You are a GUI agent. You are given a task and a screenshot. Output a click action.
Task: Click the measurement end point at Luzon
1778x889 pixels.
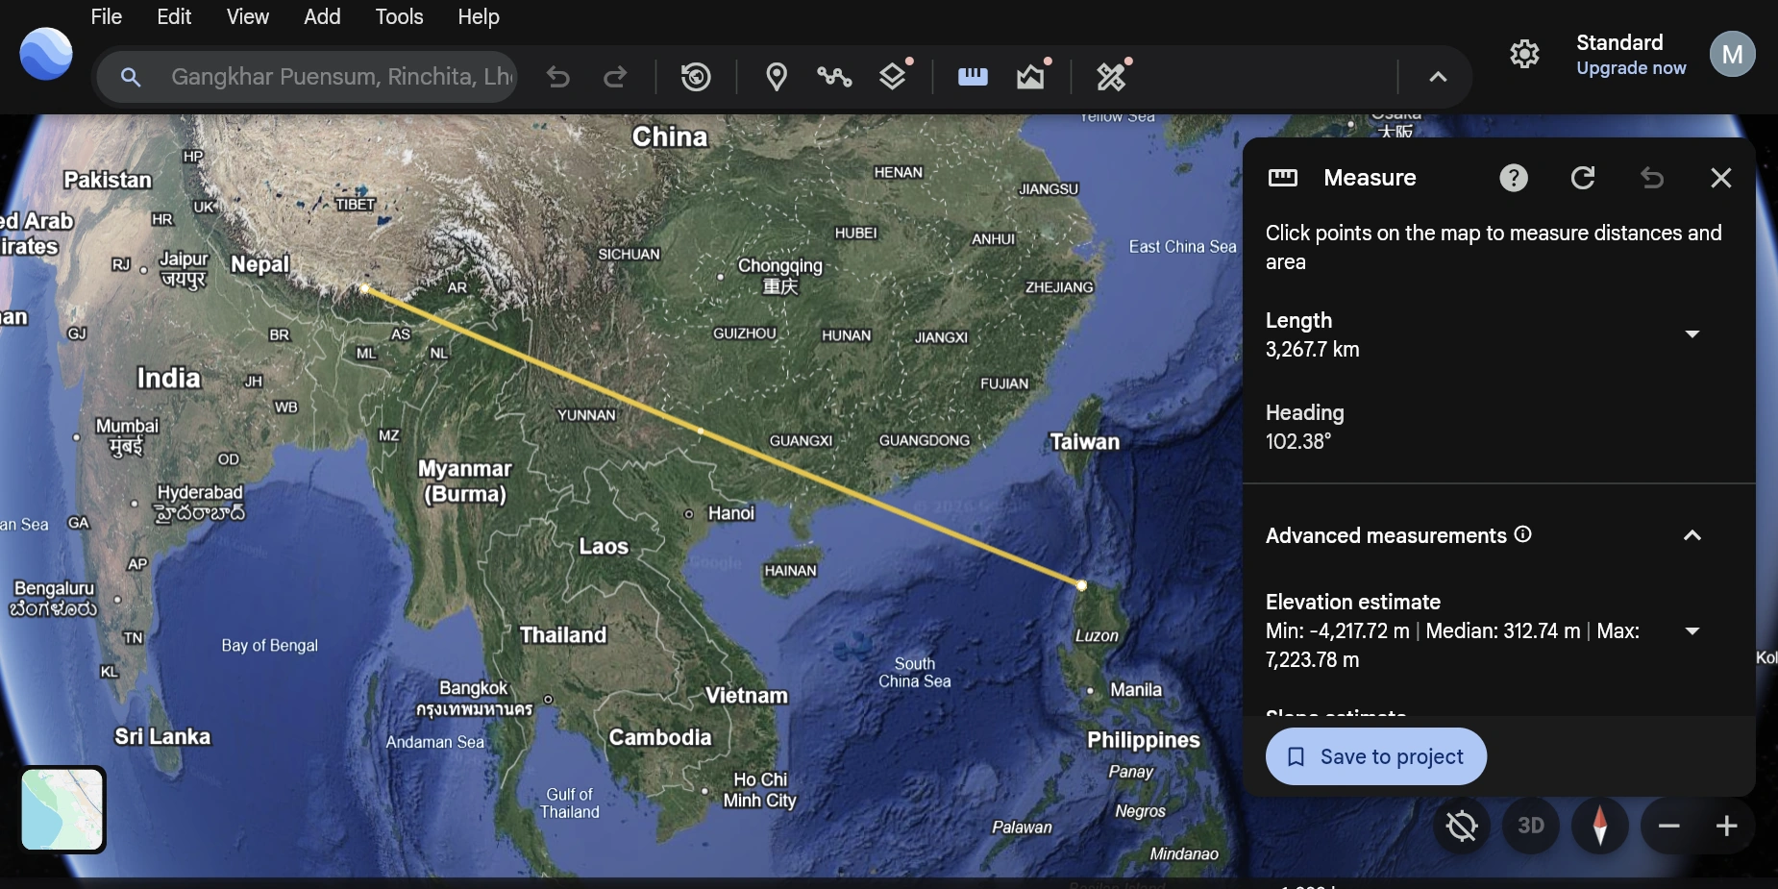point(1081,585)
